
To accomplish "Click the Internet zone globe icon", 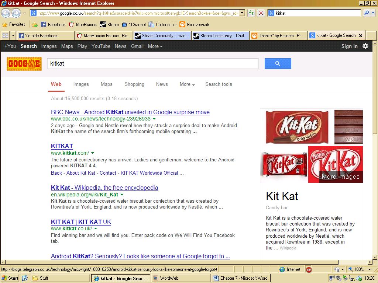I will [x=282, y=269].
